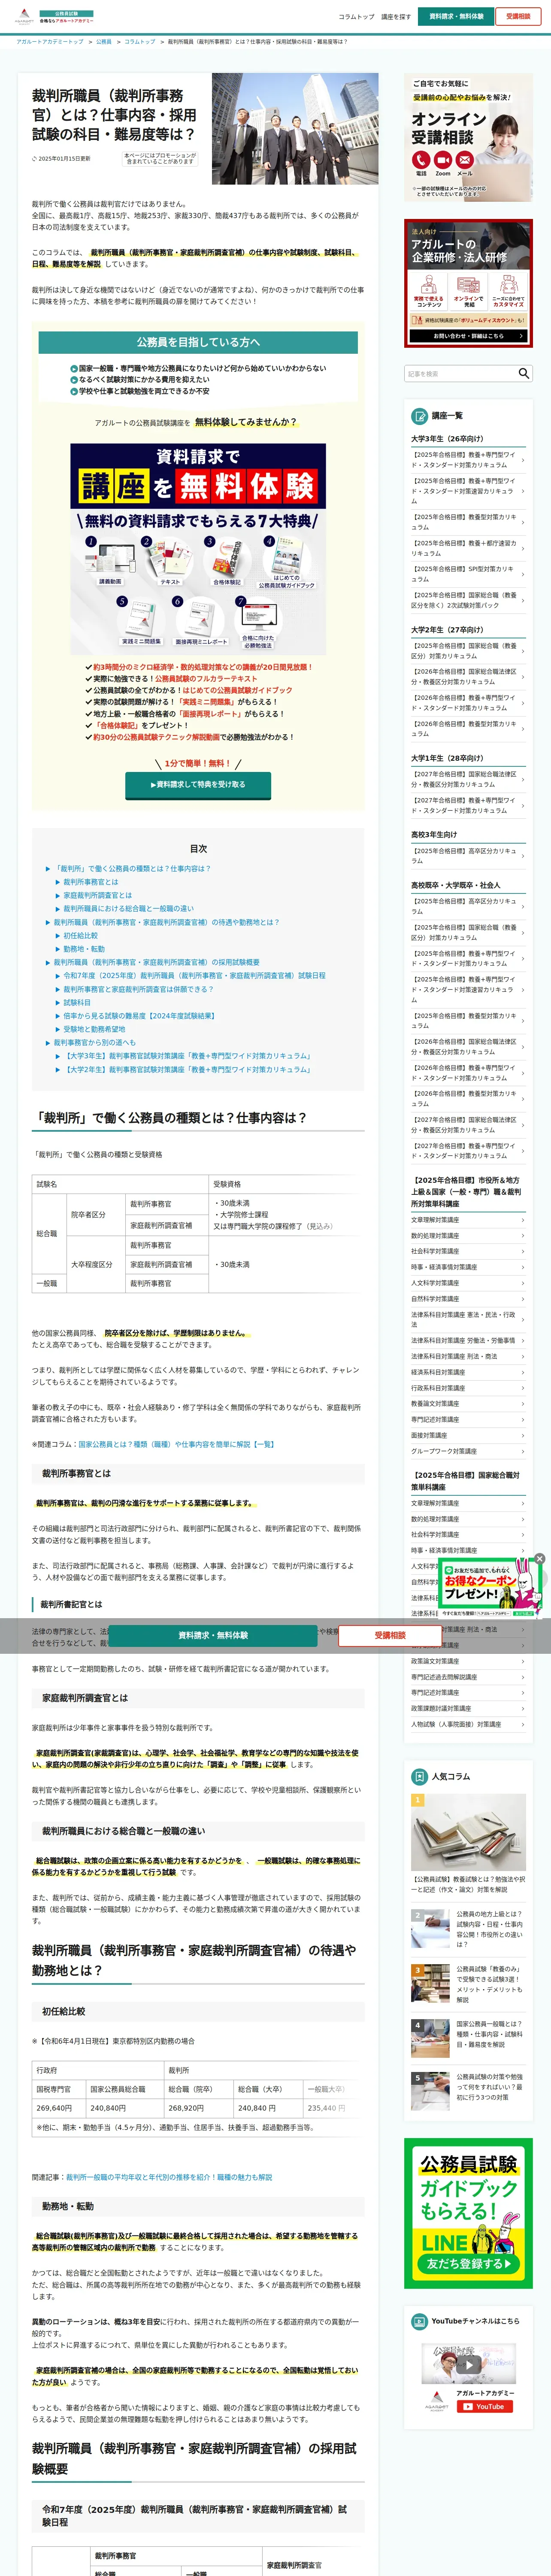
Task: Jump to 試験科目 in contents
Action: pos(76,1002)
